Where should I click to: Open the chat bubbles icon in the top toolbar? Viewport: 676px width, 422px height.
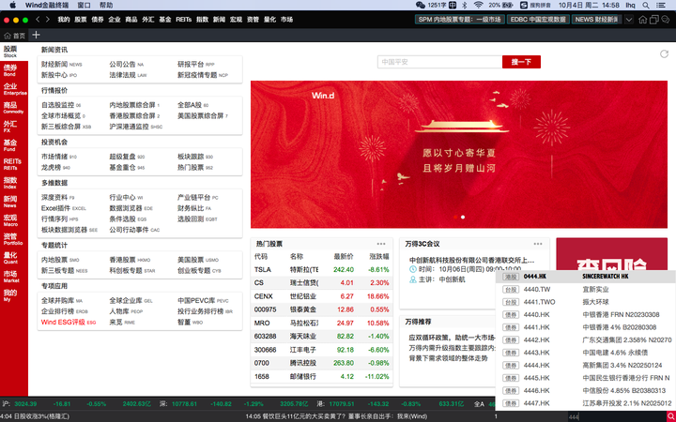click(666, 20)
